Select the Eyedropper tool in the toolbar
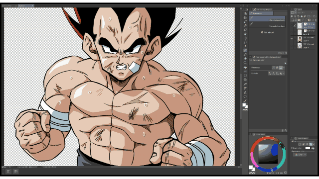This screenshot has width=319, height=179. coord(245,50)
